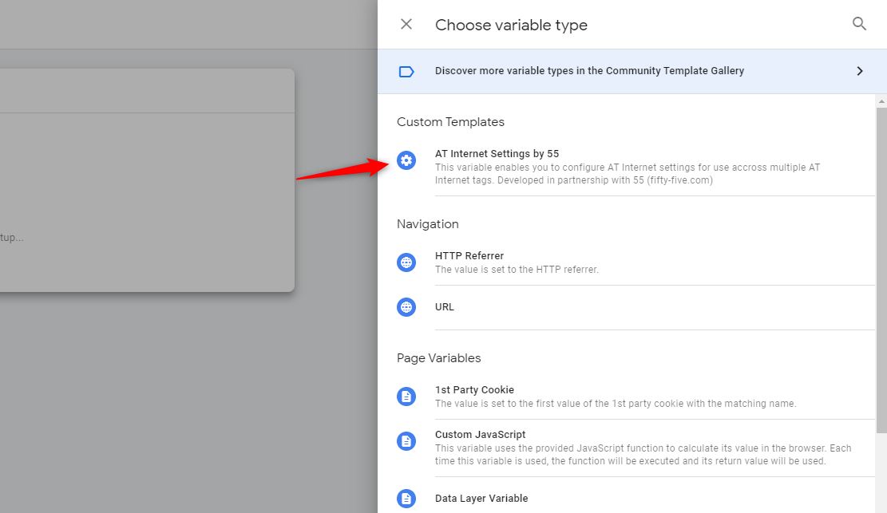Pick the Data Layer Variable option
This screenshot has width=887, height=513.
coord(481,499)
